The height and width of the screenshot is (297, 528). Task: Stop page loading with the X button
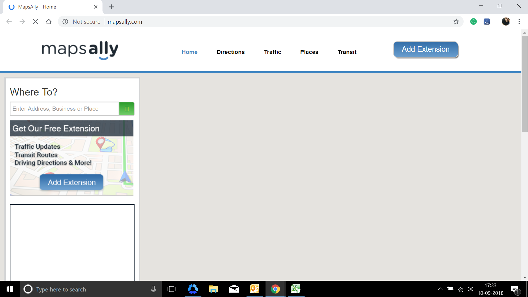coord(35,22)
